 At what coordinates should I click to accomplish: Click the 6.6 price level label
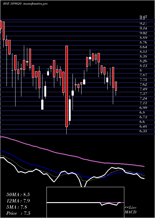point(142,122)
